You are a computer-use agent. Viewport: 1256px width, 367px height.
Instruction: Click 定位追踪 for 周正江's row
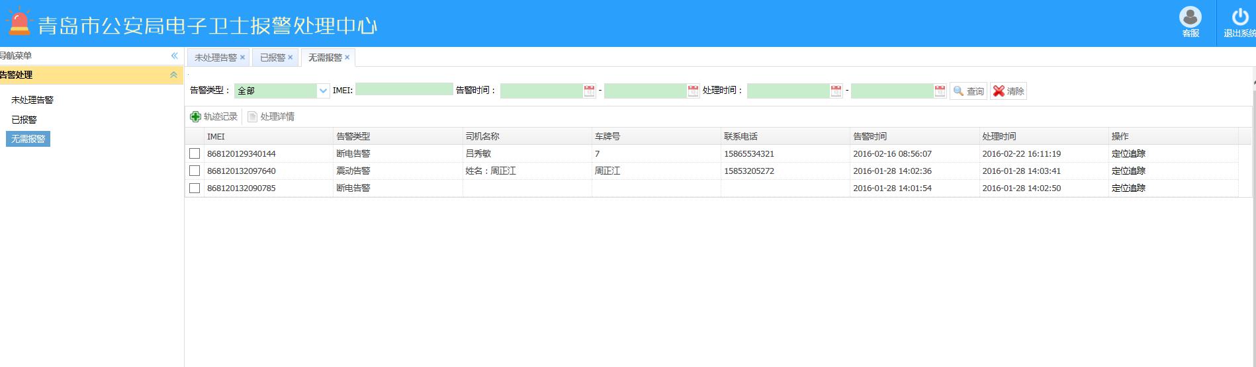click(x=1128, y=171)
